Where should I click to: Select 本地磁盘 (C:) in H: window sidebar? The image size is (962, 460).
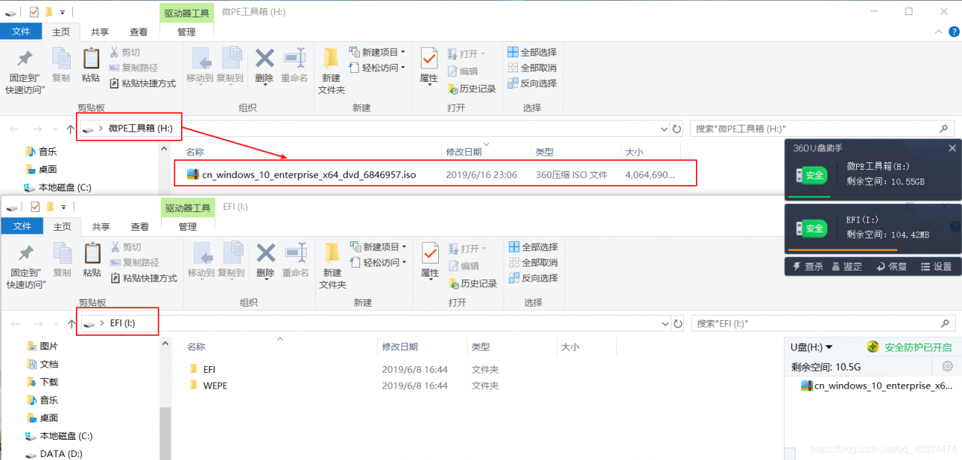click(x=58, y=187)
